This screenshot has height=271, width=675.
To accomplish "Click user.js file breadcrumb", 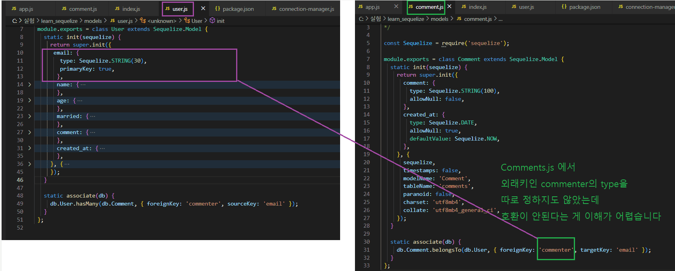I will pos(125,21).
